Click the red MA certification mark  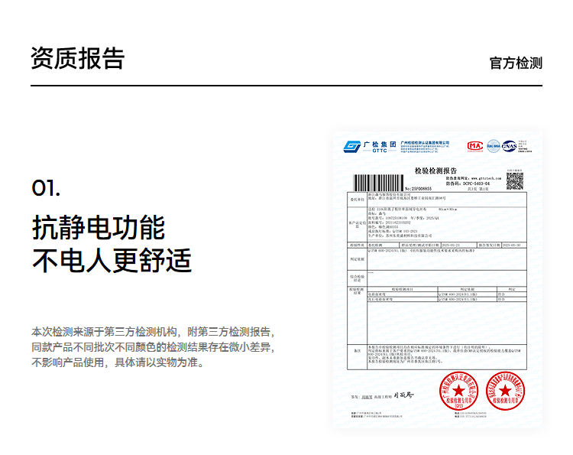pyautogui.click(x=474, y=145)
